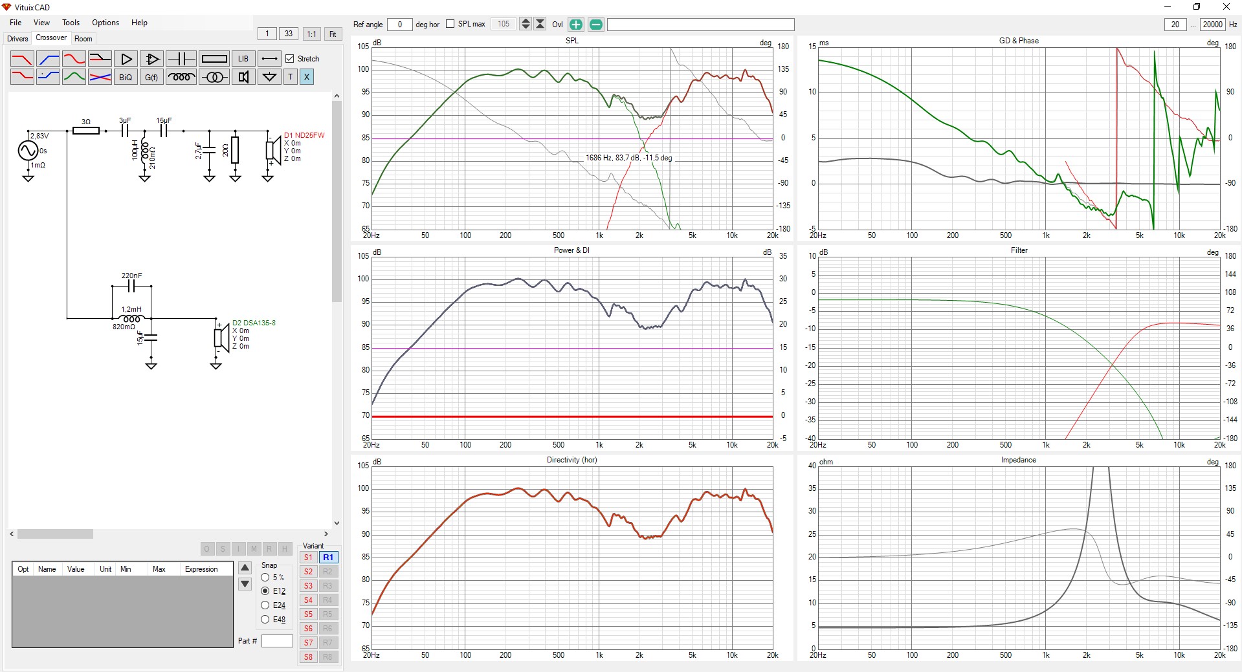The image size is (1242, 672).
Task: Add the red low-shelf filter block
Action: (22, 77)
